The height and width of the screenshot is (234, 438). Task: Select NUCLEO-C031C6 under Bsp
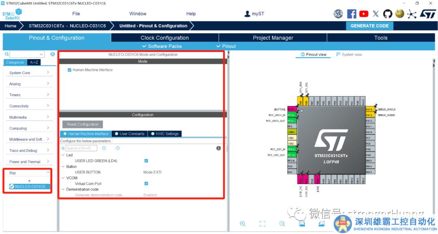click(x=30, y=187)
